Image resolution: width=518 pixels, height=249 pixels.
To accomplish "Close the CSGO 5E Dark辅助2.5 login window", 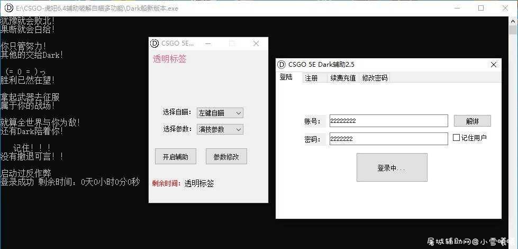I will pos(494,65).
